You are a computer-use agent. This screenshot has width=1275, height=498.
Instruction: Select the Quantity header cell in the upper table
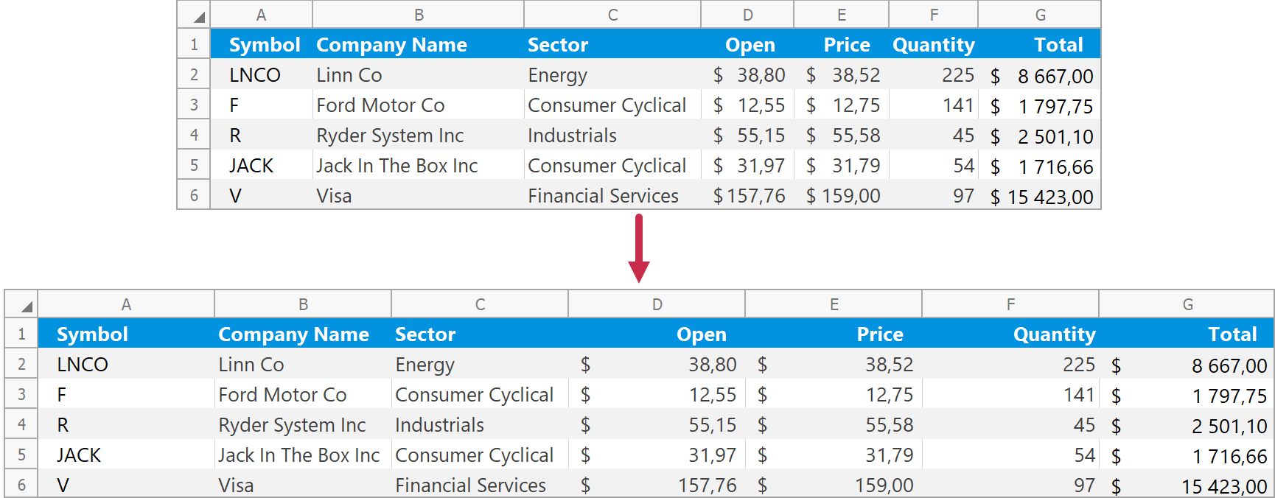pyautogui.click(x=933, y=45)
